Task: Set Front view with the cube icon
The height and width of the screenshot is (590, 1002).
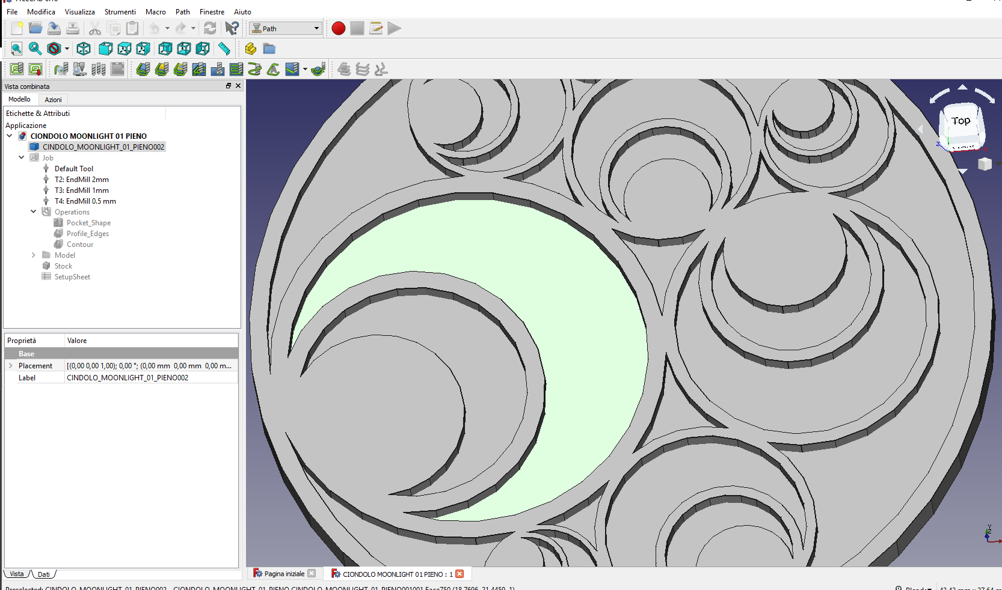Action: [106, 49]
